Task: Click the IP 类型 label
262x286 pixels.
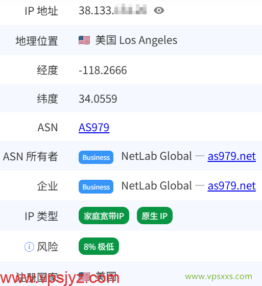Action: tap(41, 216)
